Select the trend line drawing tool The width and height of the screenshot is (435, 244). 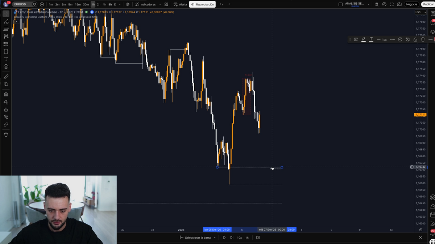pos(6,21)
